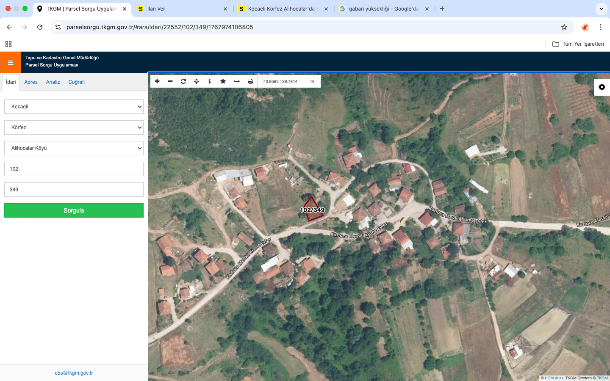Screen dimensions: 610x381
Task: Expand the Alihocalar Köyü neighborhood dropdown
Action: pyautogui.click(x=74, y=148)
